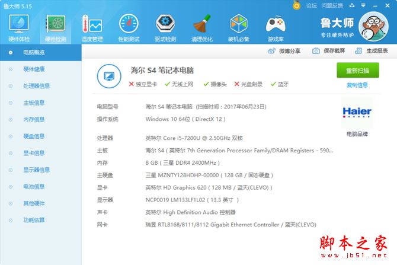Click Core i5-7200U processor value
397x265 pixels.
click(194, 138)
